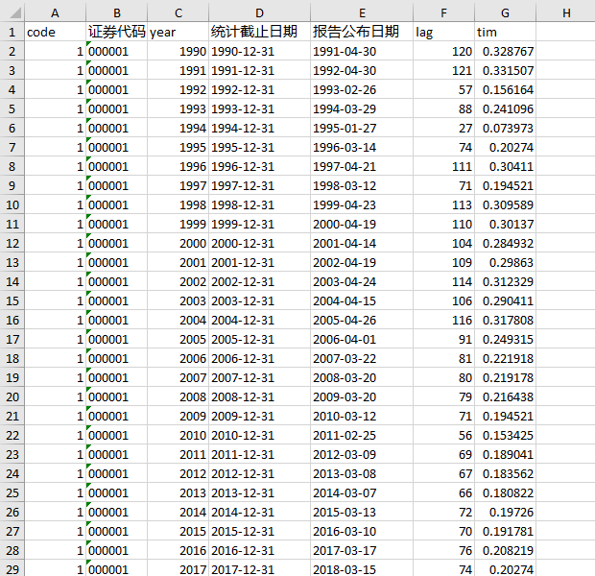Click column A cell in row 20
Viewport: 595px width, 576px height.
56,396
